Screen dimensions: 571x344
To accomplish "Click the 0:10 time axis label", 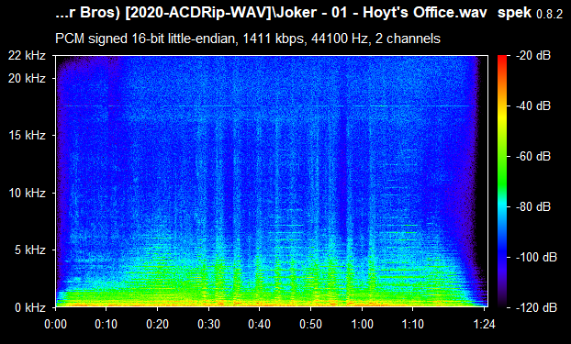I will 106,324.
